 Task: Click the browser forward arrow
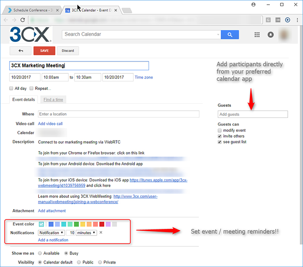14,20
